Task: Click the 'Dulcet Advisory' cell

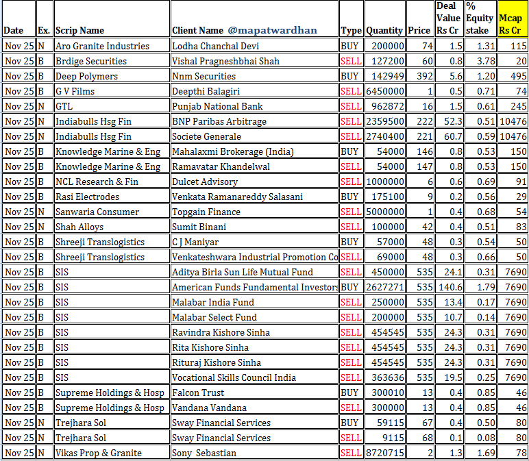Action: click(x=254, y=181)
